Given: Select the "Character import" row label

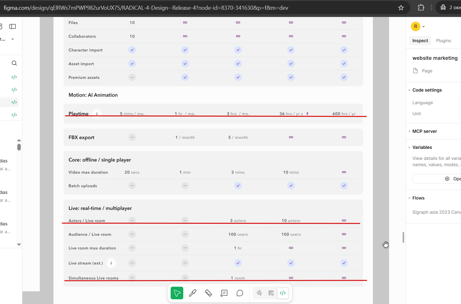Looking at the screenshot, I should coord(86,50).
